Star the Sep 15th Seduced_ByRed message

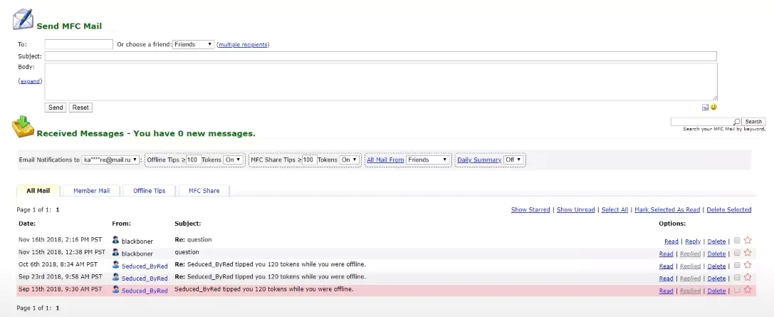point(748,290)
